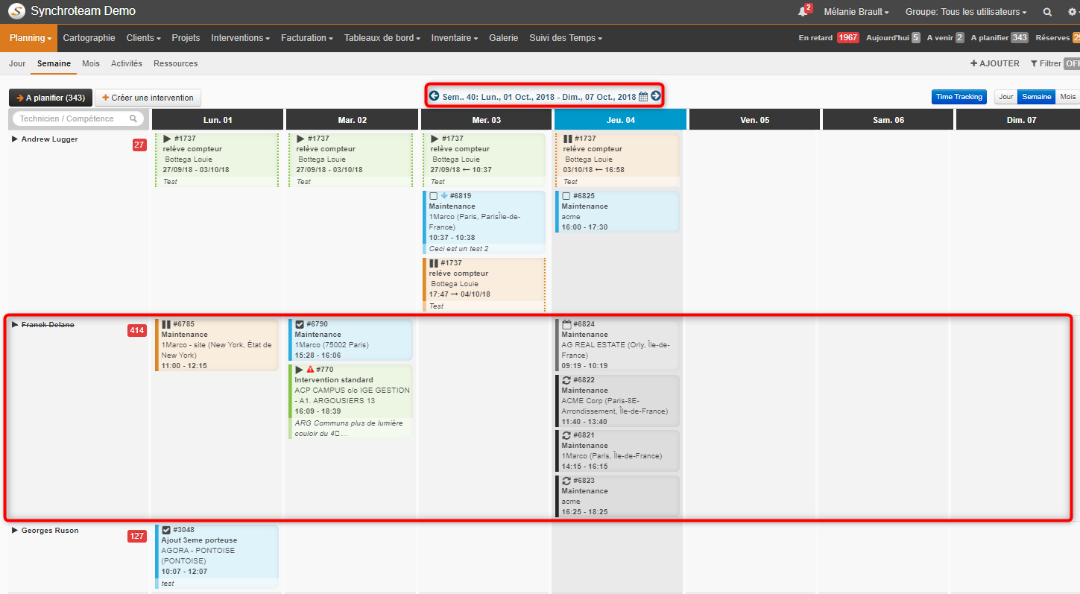Click the search magnifier in top bar
The image size is (1080, 594).
pyautogui.click(x=1047, y=12)
